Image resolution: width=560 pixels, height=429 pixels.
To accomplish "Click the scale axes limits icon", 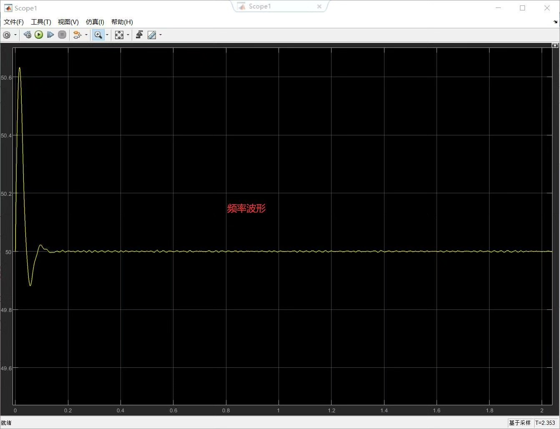I will (x=119, y=35).
